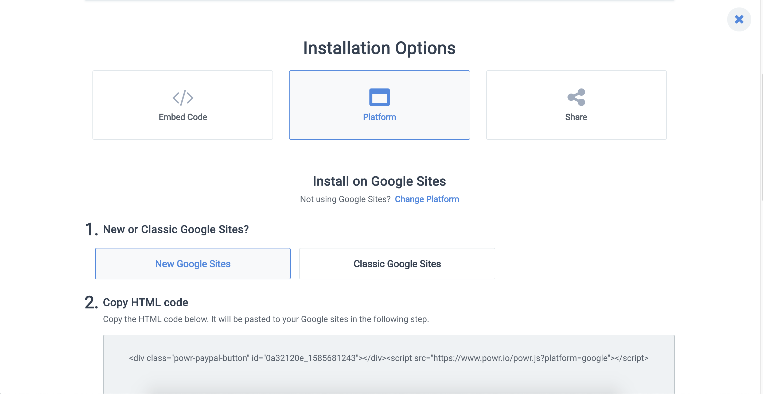Click the 'Copy HTML code' heading
This screenshot has height=394, width=763.
145,302
